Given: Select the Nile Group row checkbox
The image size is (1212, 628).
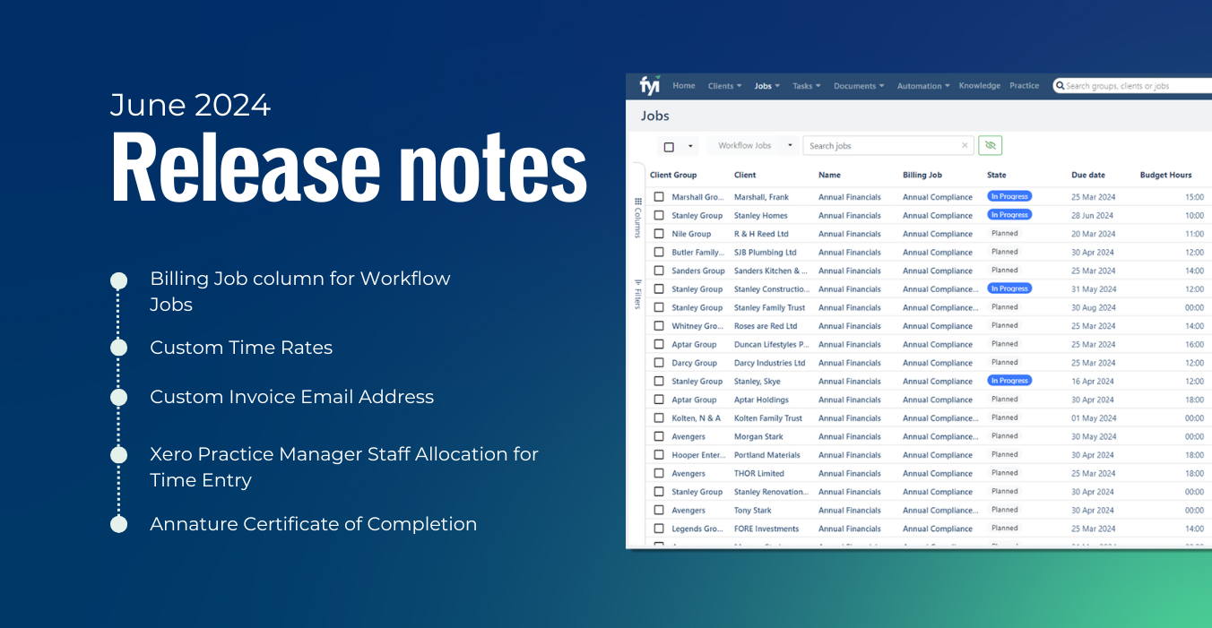Looking at the screenshot, I should [659, 233].
